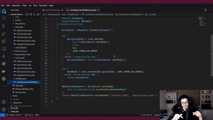The image size is (213, 120).
Task: Open the File menu
Action: [2, 5]
